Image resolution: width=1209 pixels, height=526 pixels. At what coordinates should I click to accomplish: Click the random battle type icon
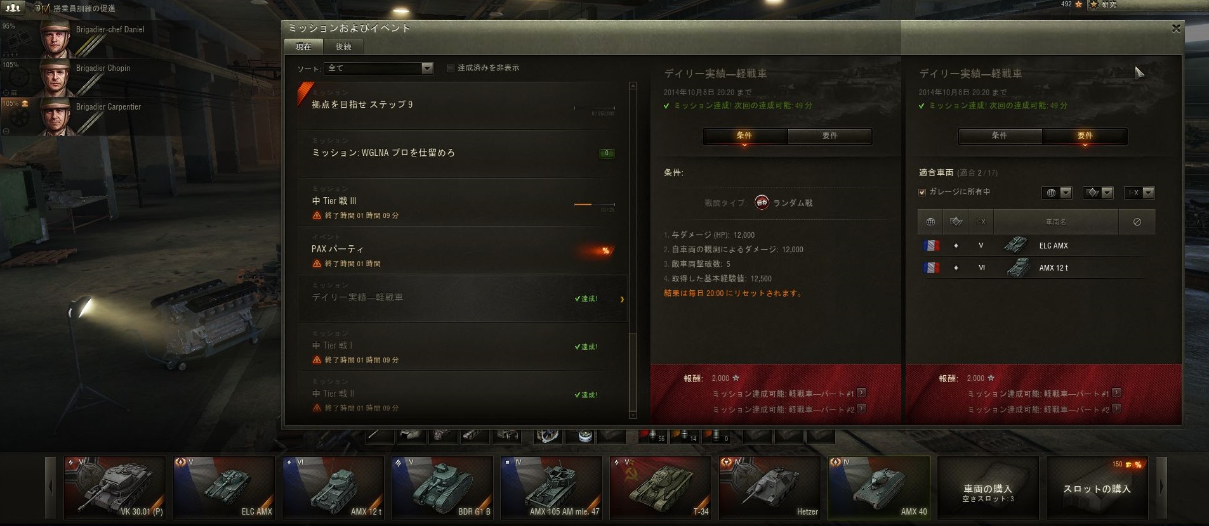point(762,202)
